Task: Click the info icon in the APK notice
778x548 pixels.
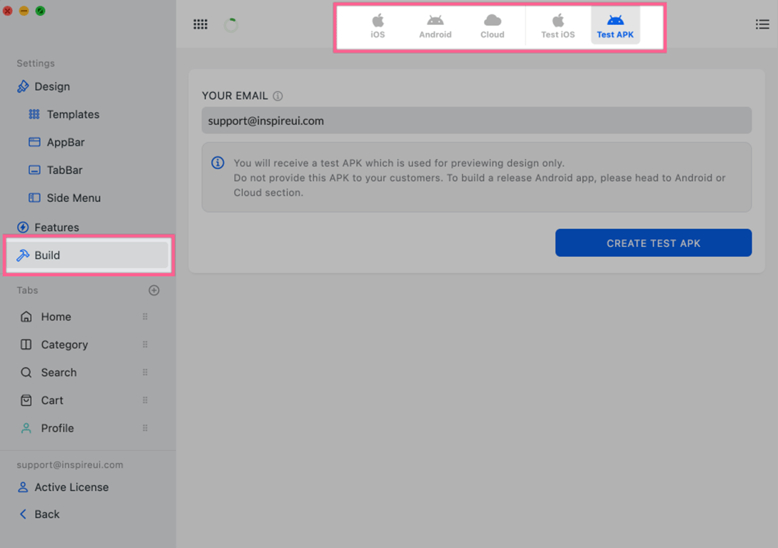Action: click(x=217, y=163)
